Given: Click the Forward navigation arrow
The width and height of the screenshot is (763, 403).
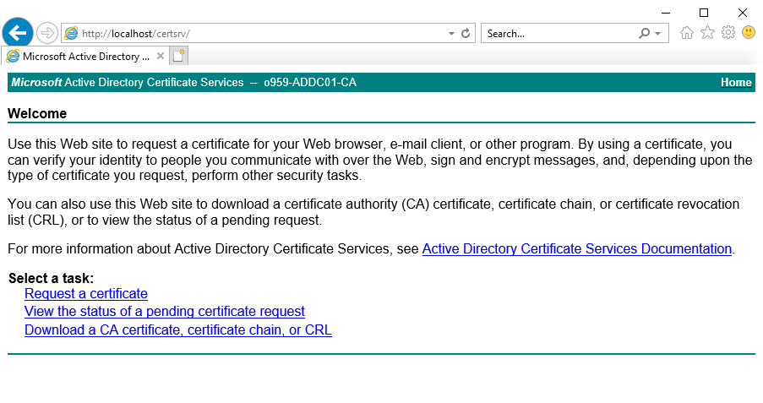Looking at the screenshot, I should (x=47, y=33).
